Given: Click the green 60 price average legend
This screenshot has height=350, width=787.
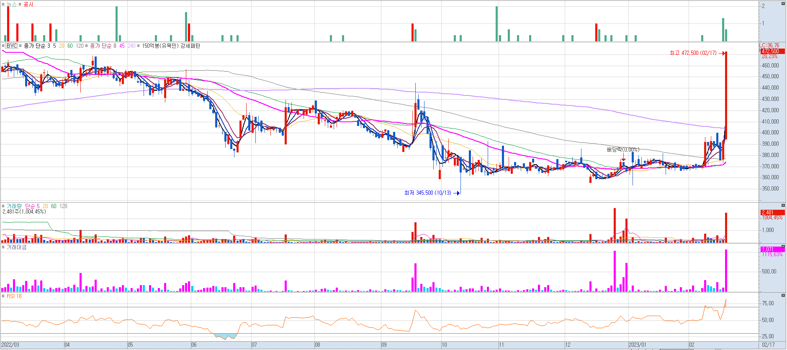Looking at the screenshot, I should pyautogui.click(x=70, y=46).
